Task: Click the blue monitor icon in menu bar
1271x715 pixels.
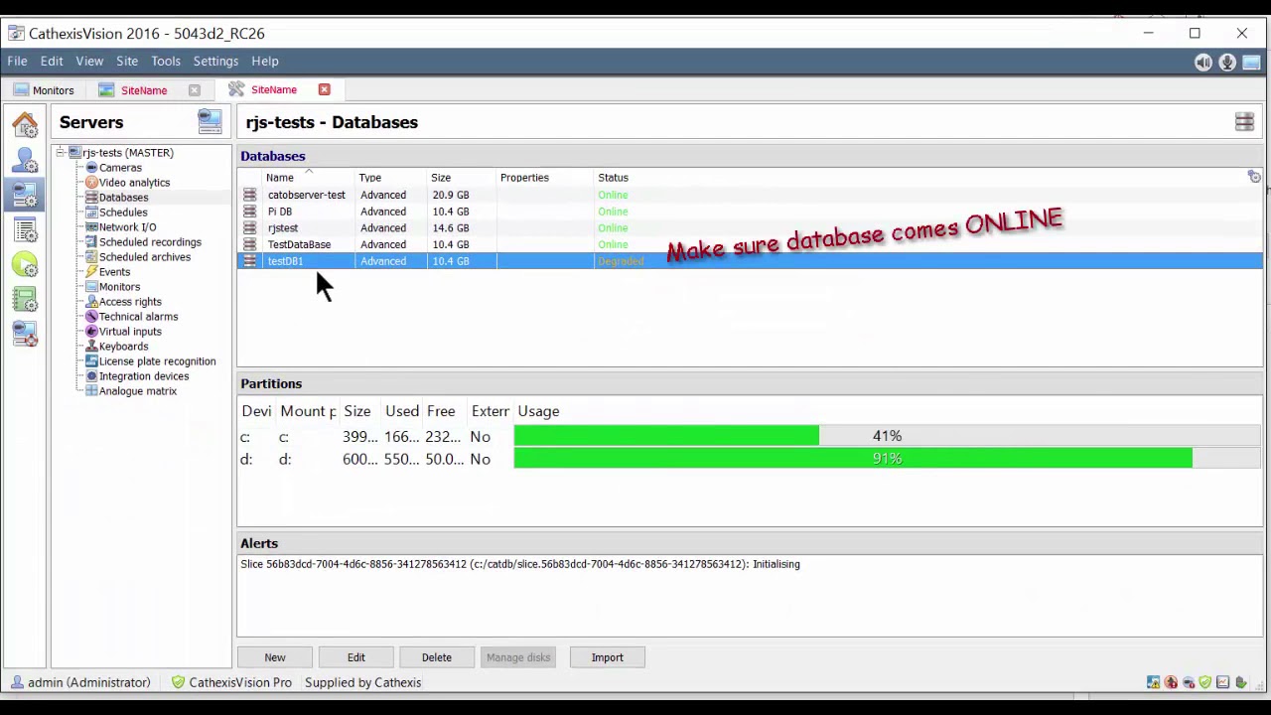Action: click(x=1250, y=62)
